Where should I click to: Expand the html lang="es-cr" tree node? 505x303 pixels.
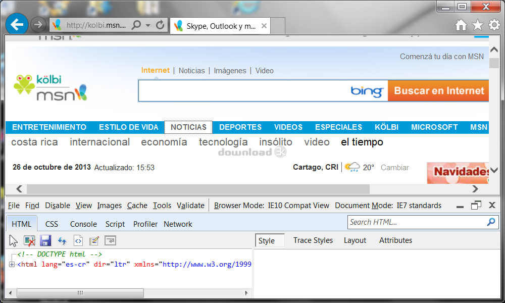point(12,264)
